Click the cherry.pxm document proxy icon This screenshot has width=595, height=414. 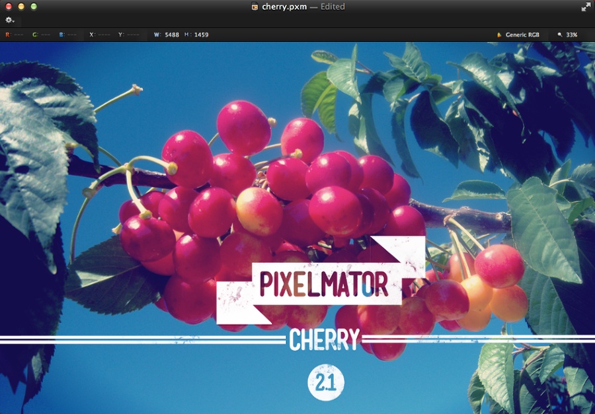[255, 7]
